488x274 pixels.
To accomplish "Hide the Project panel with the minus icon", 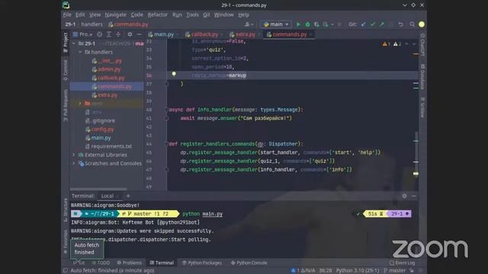I will point(139,34).
